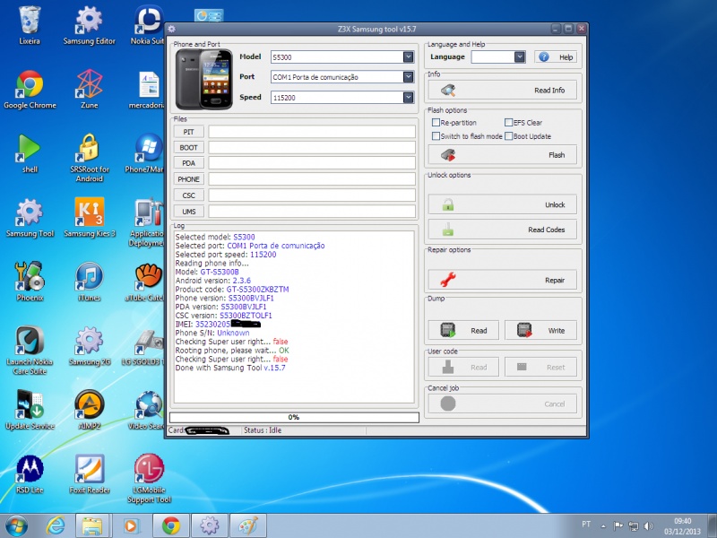
Task: Browse for a BOOT file
Action: pos(189,147)
